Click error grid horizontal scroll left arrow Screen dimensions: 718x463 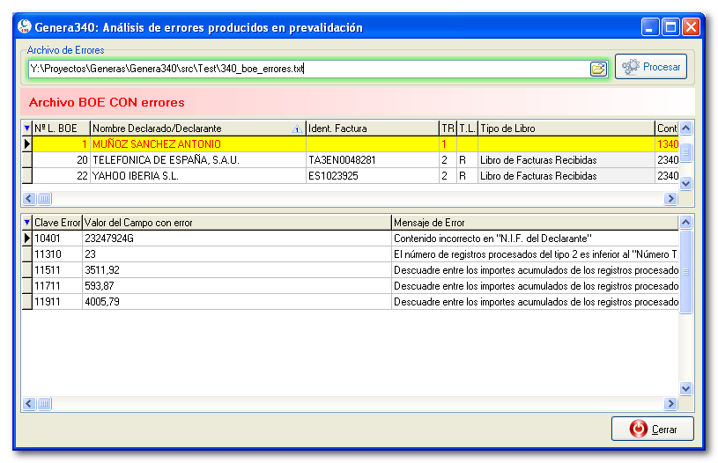pyautogui.click(x=29, y=403)
